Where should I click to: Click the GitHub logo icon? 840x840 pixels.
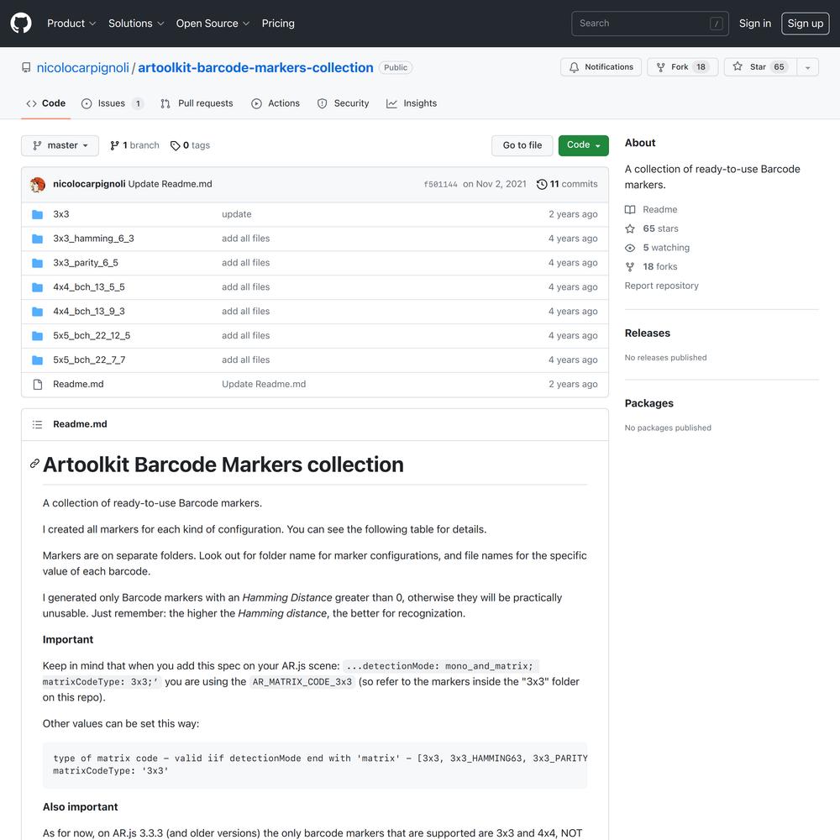[x=21, y=23]
